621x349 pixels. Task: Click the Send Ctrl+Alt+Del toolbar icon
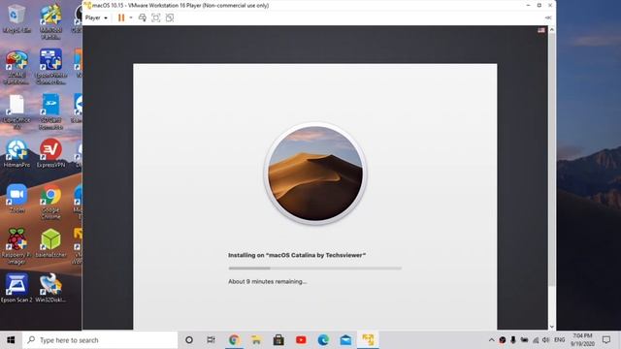(143, 17)
